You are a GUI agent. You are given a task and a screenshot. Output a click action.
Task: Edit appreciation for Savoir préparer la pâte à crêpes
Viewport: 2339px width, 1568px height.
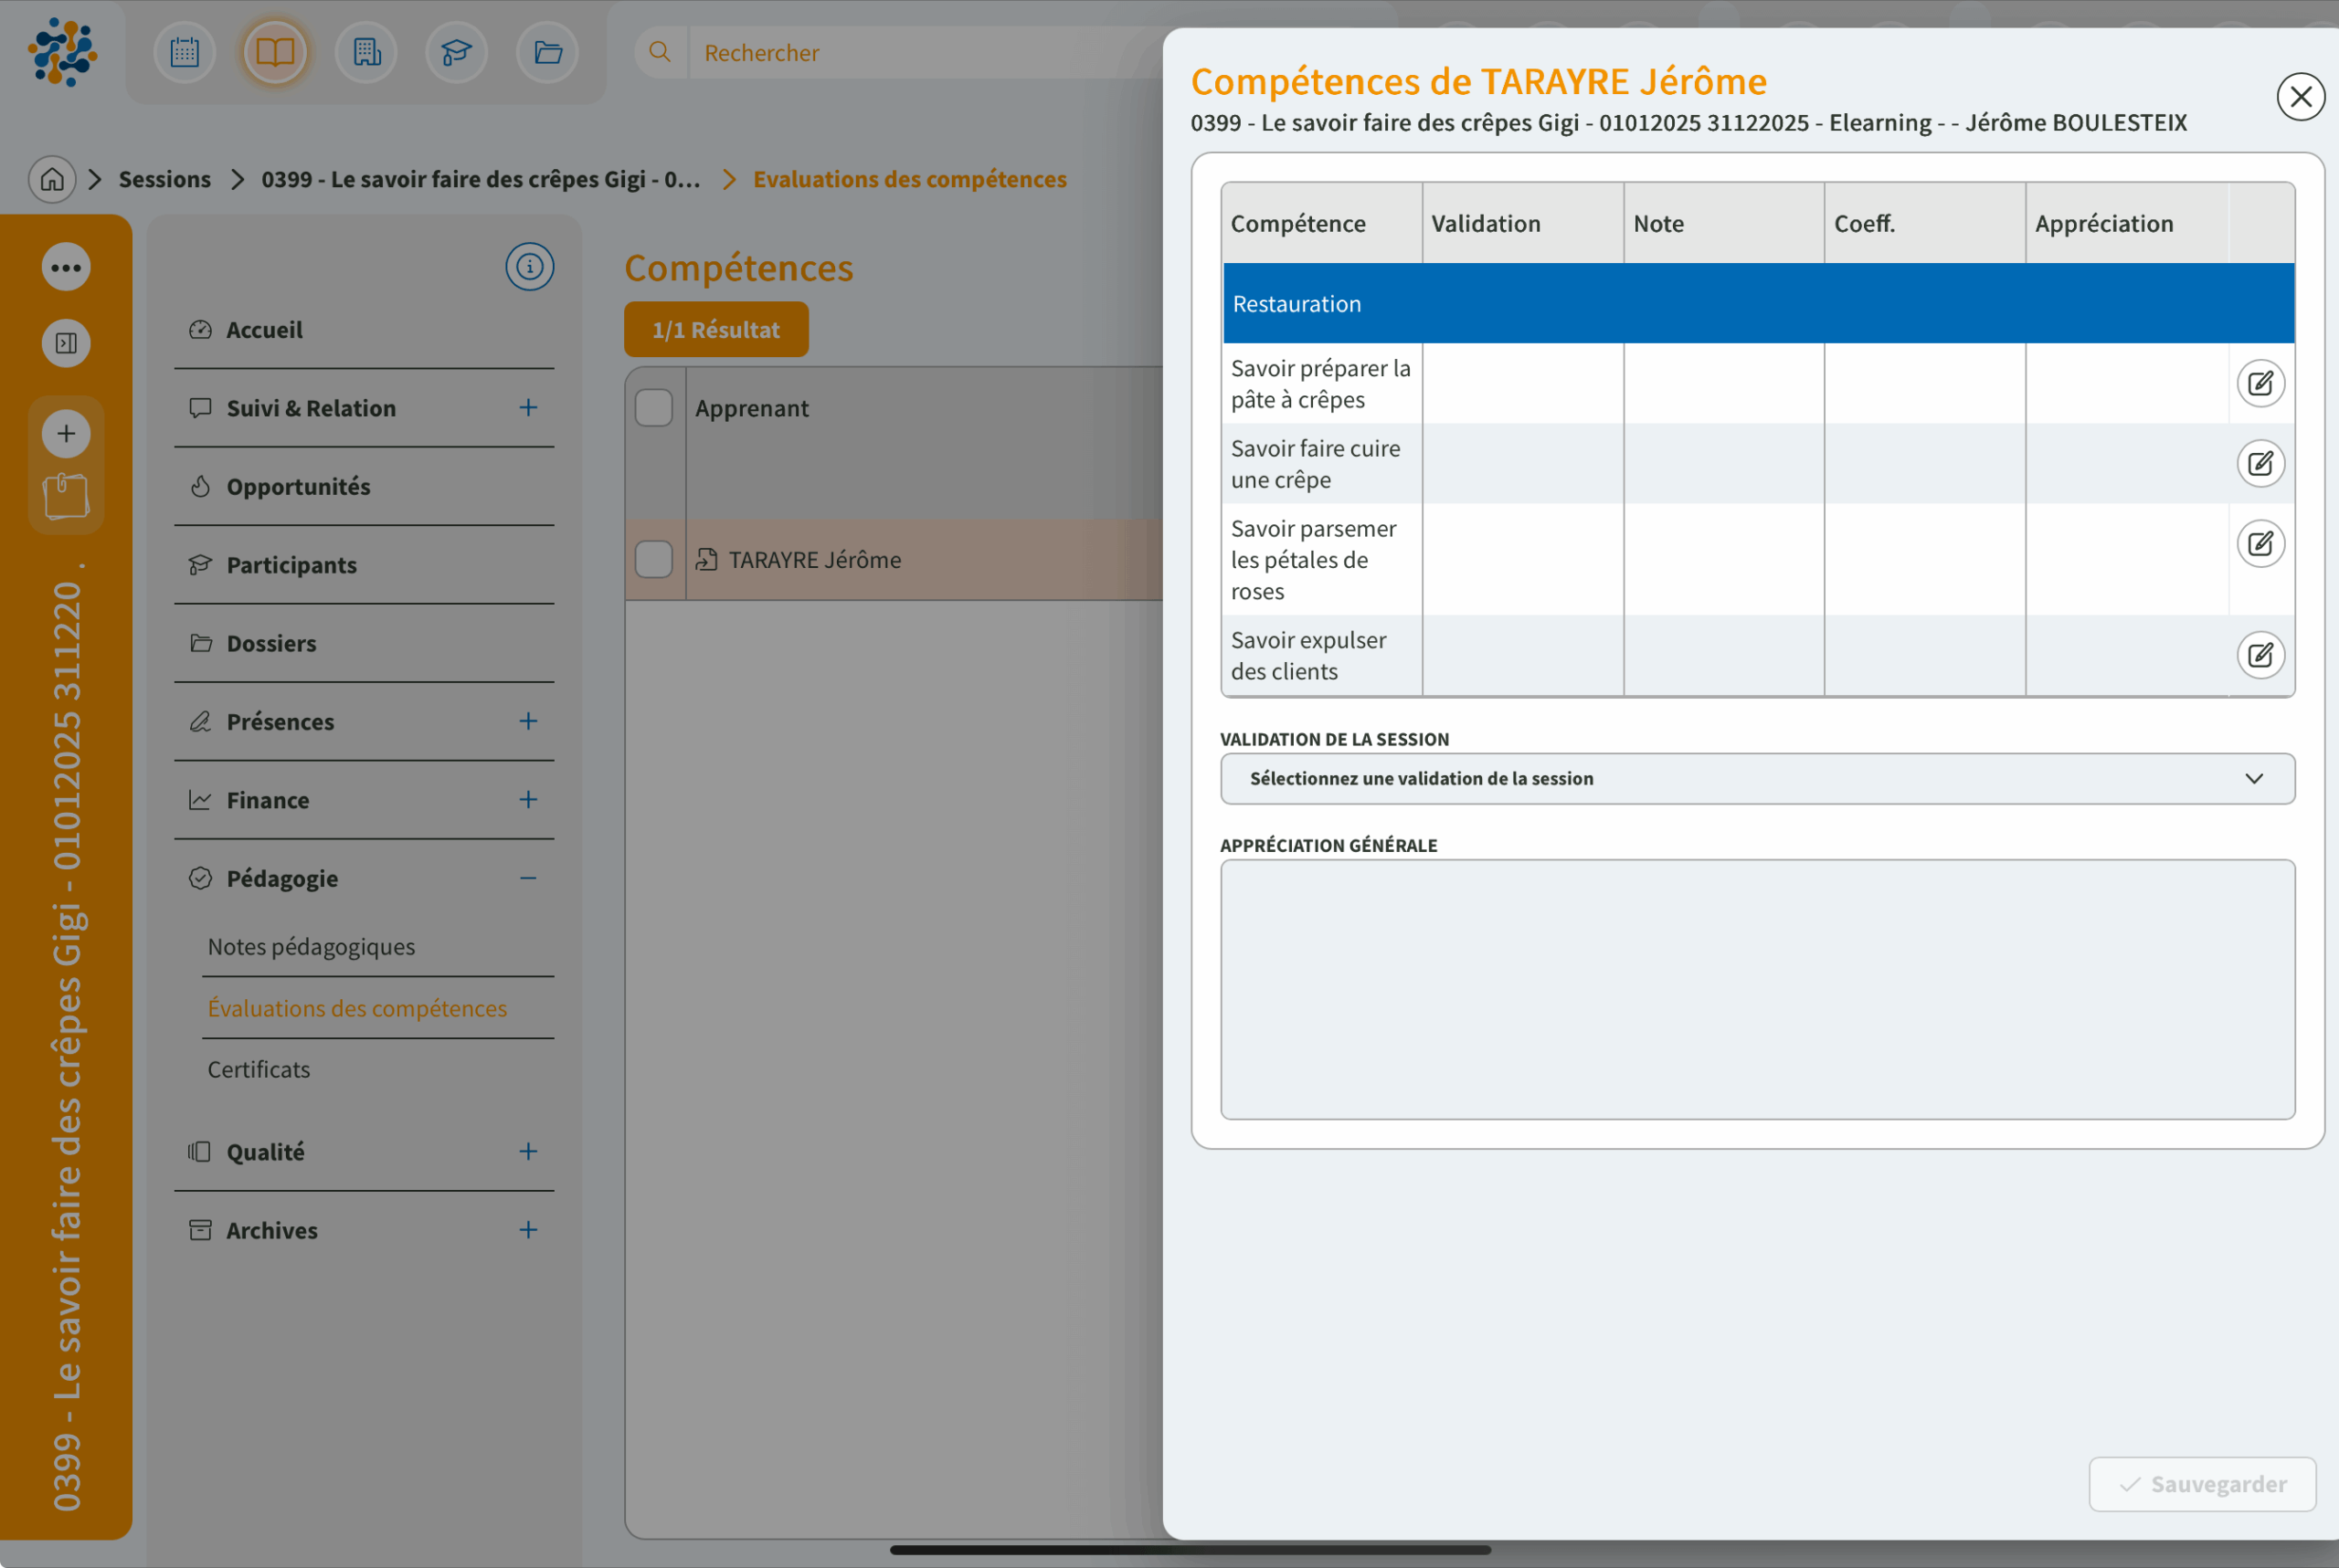[x=2260, y=383]
